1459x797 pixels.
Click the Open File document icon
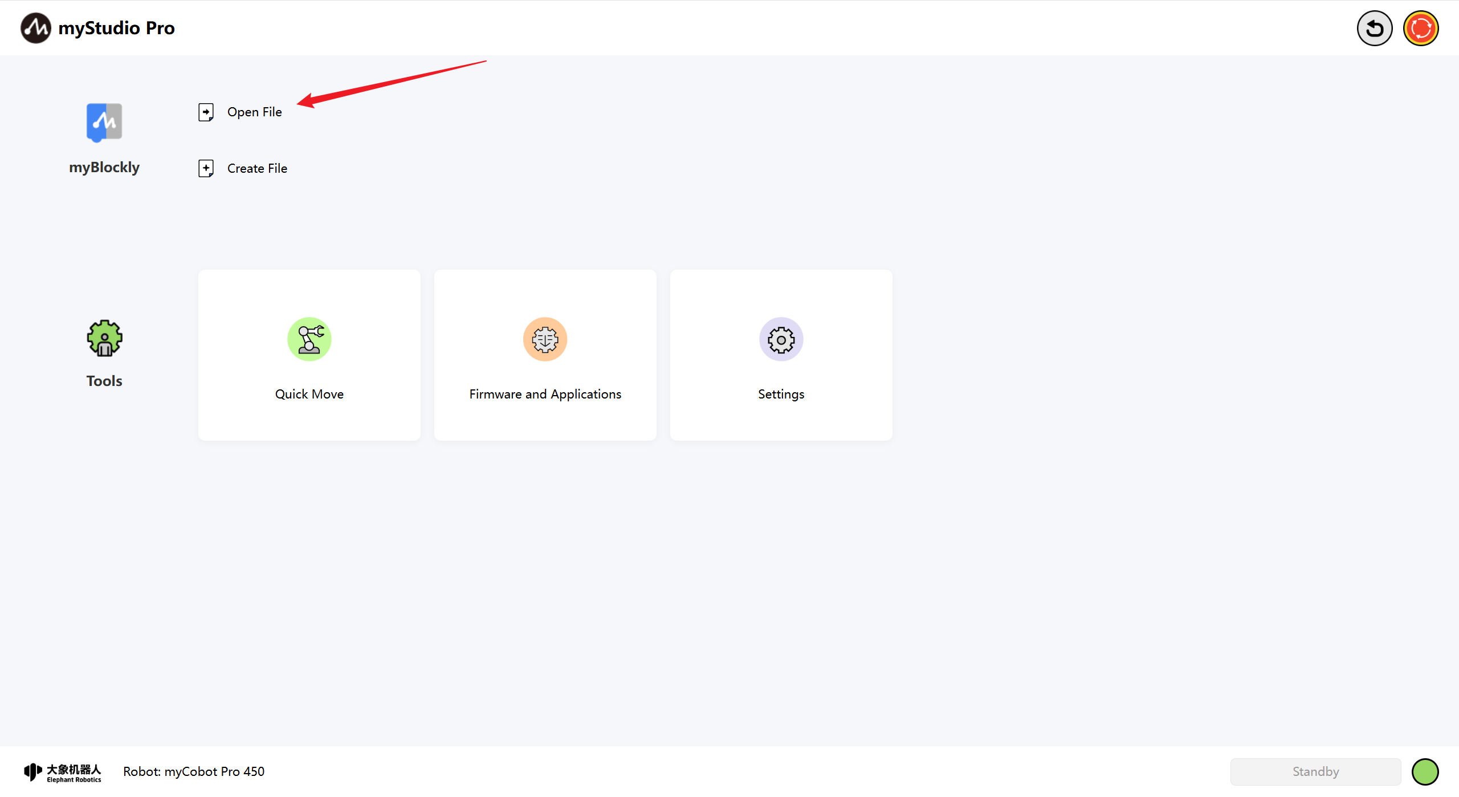tap(206, 112)
